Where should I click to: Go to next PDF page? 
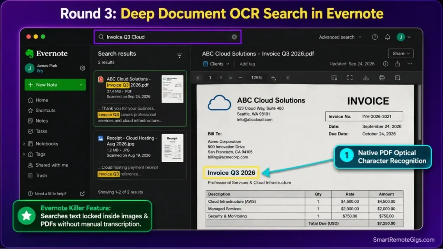coord(231,78)
